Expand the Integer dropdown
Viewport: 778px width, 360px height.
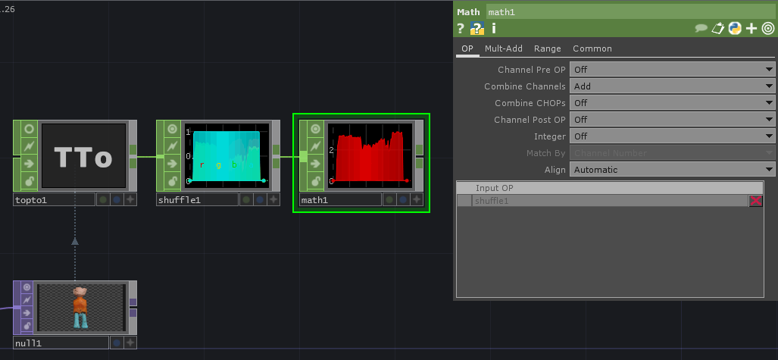671,136
